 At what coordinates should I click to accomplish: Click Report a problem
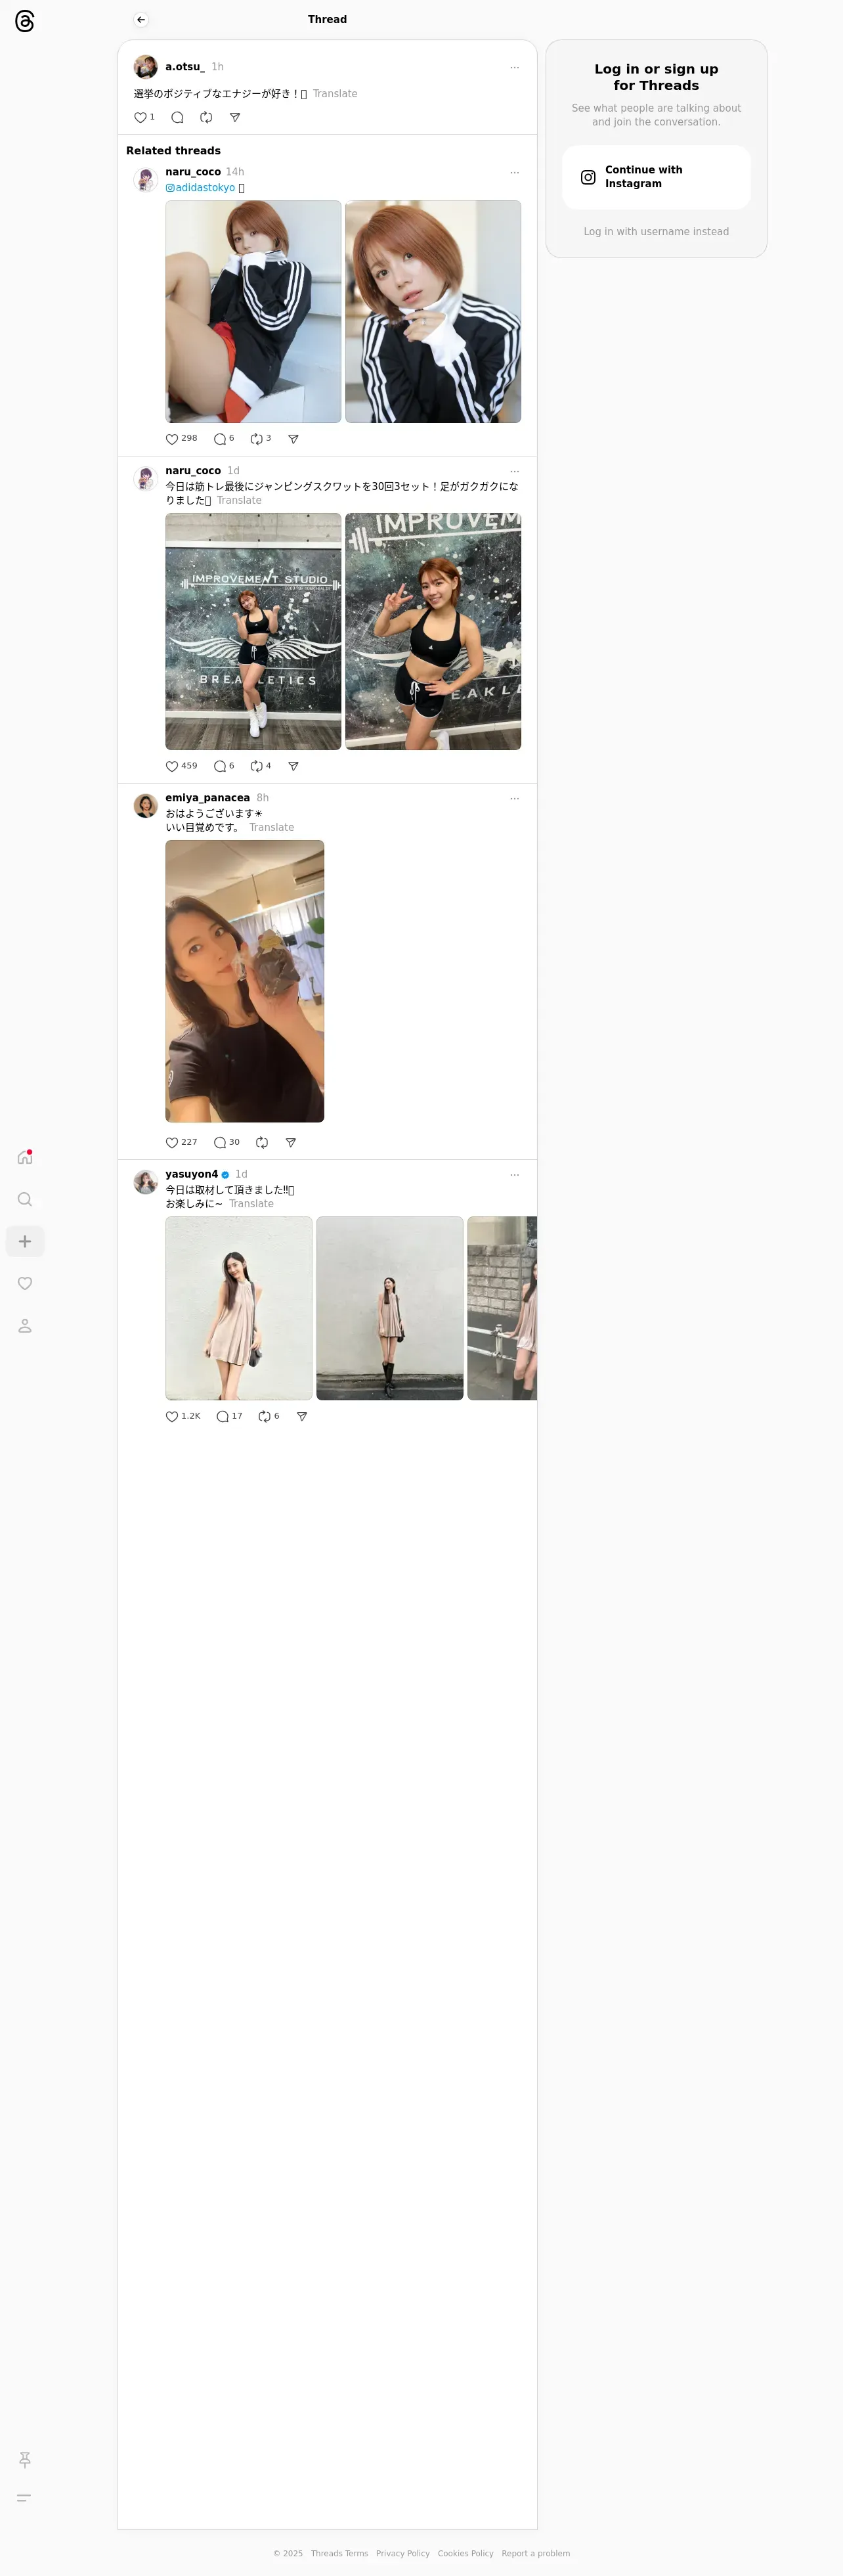click(x=536, y=2553)
